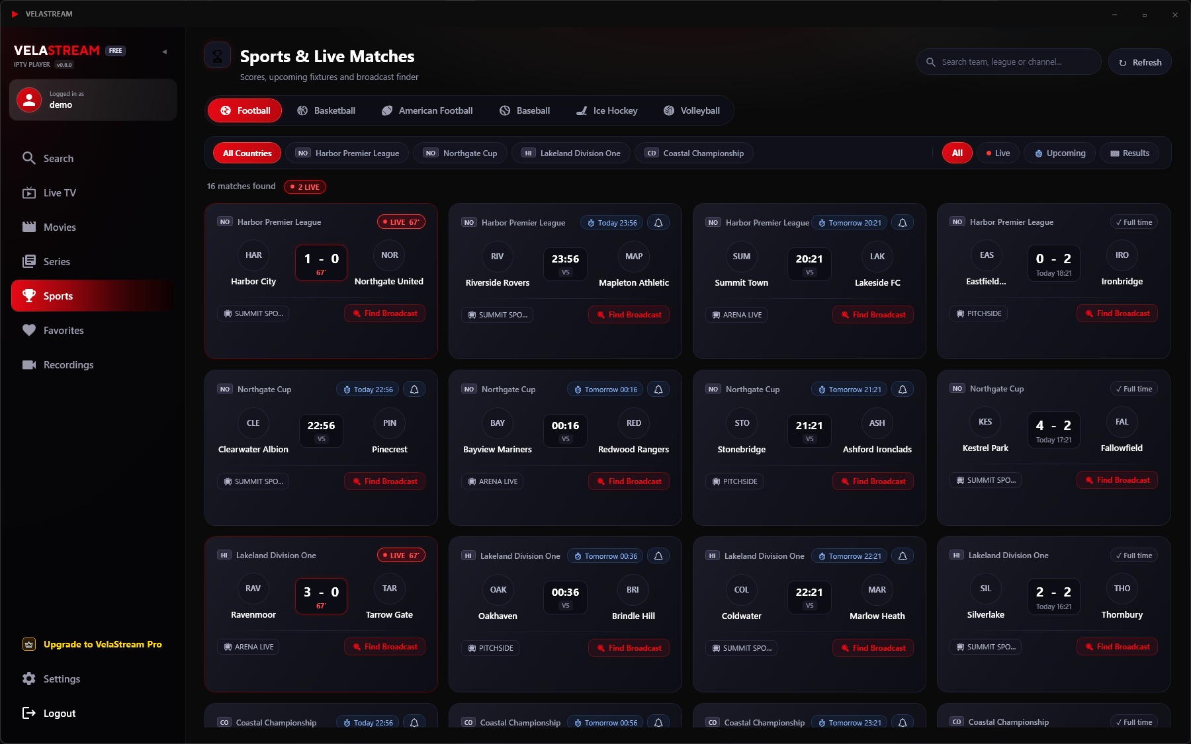Open the Favorites section
This screenshot has height=744, width=1191.
[x=93, y=330]
